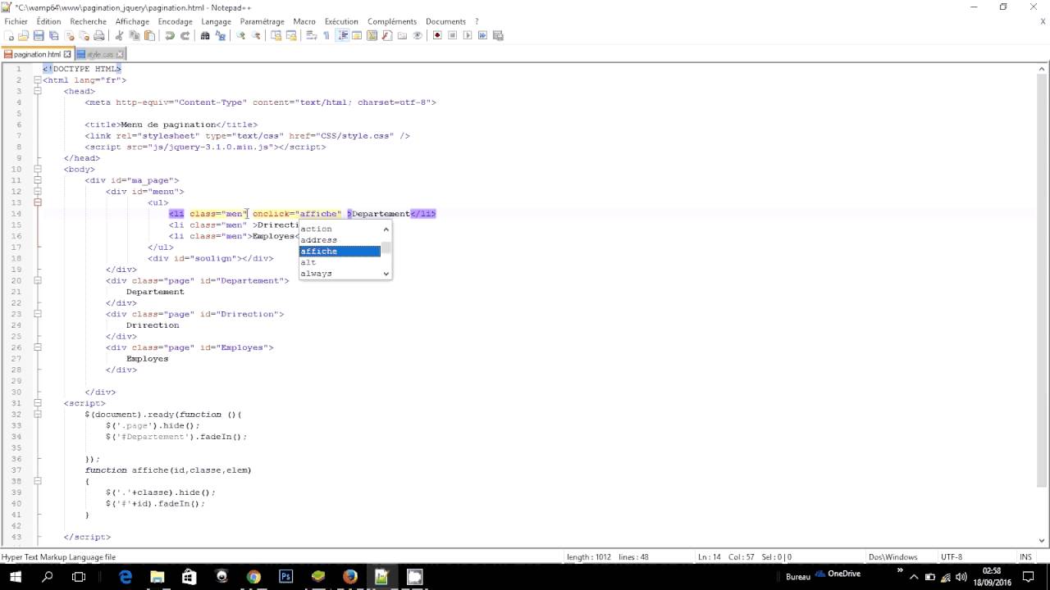The height and width of the screenshot is (590, 1050).
Task: Toggle word wrap in the toolbar
Action: click(x=312, y=35)
